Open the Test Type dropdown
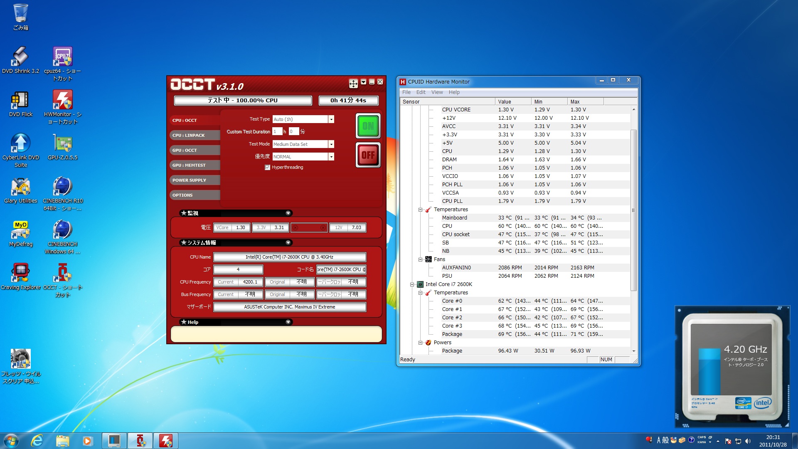The height and width of the screenshot is (449, 798). click(x=331, y=119)
